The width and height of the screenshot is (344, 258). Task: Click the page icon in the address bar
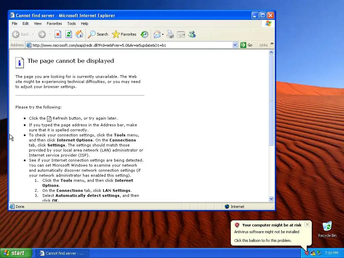pos(29,45)
